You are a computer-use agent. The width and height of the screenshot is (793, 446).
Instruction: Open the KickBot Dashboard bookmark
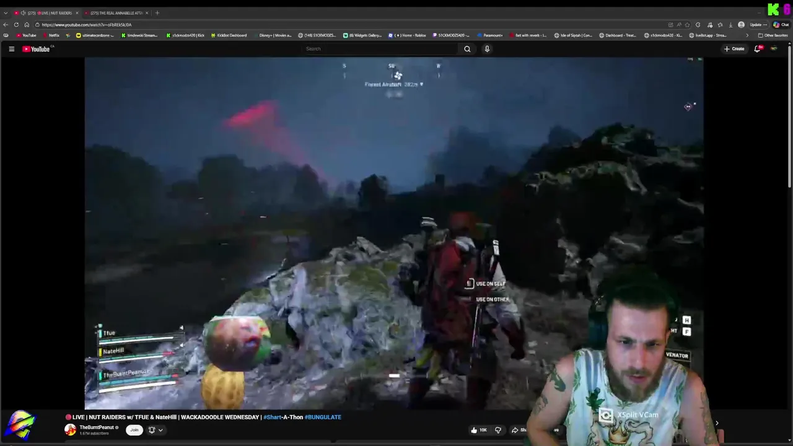tap(229, 35)
